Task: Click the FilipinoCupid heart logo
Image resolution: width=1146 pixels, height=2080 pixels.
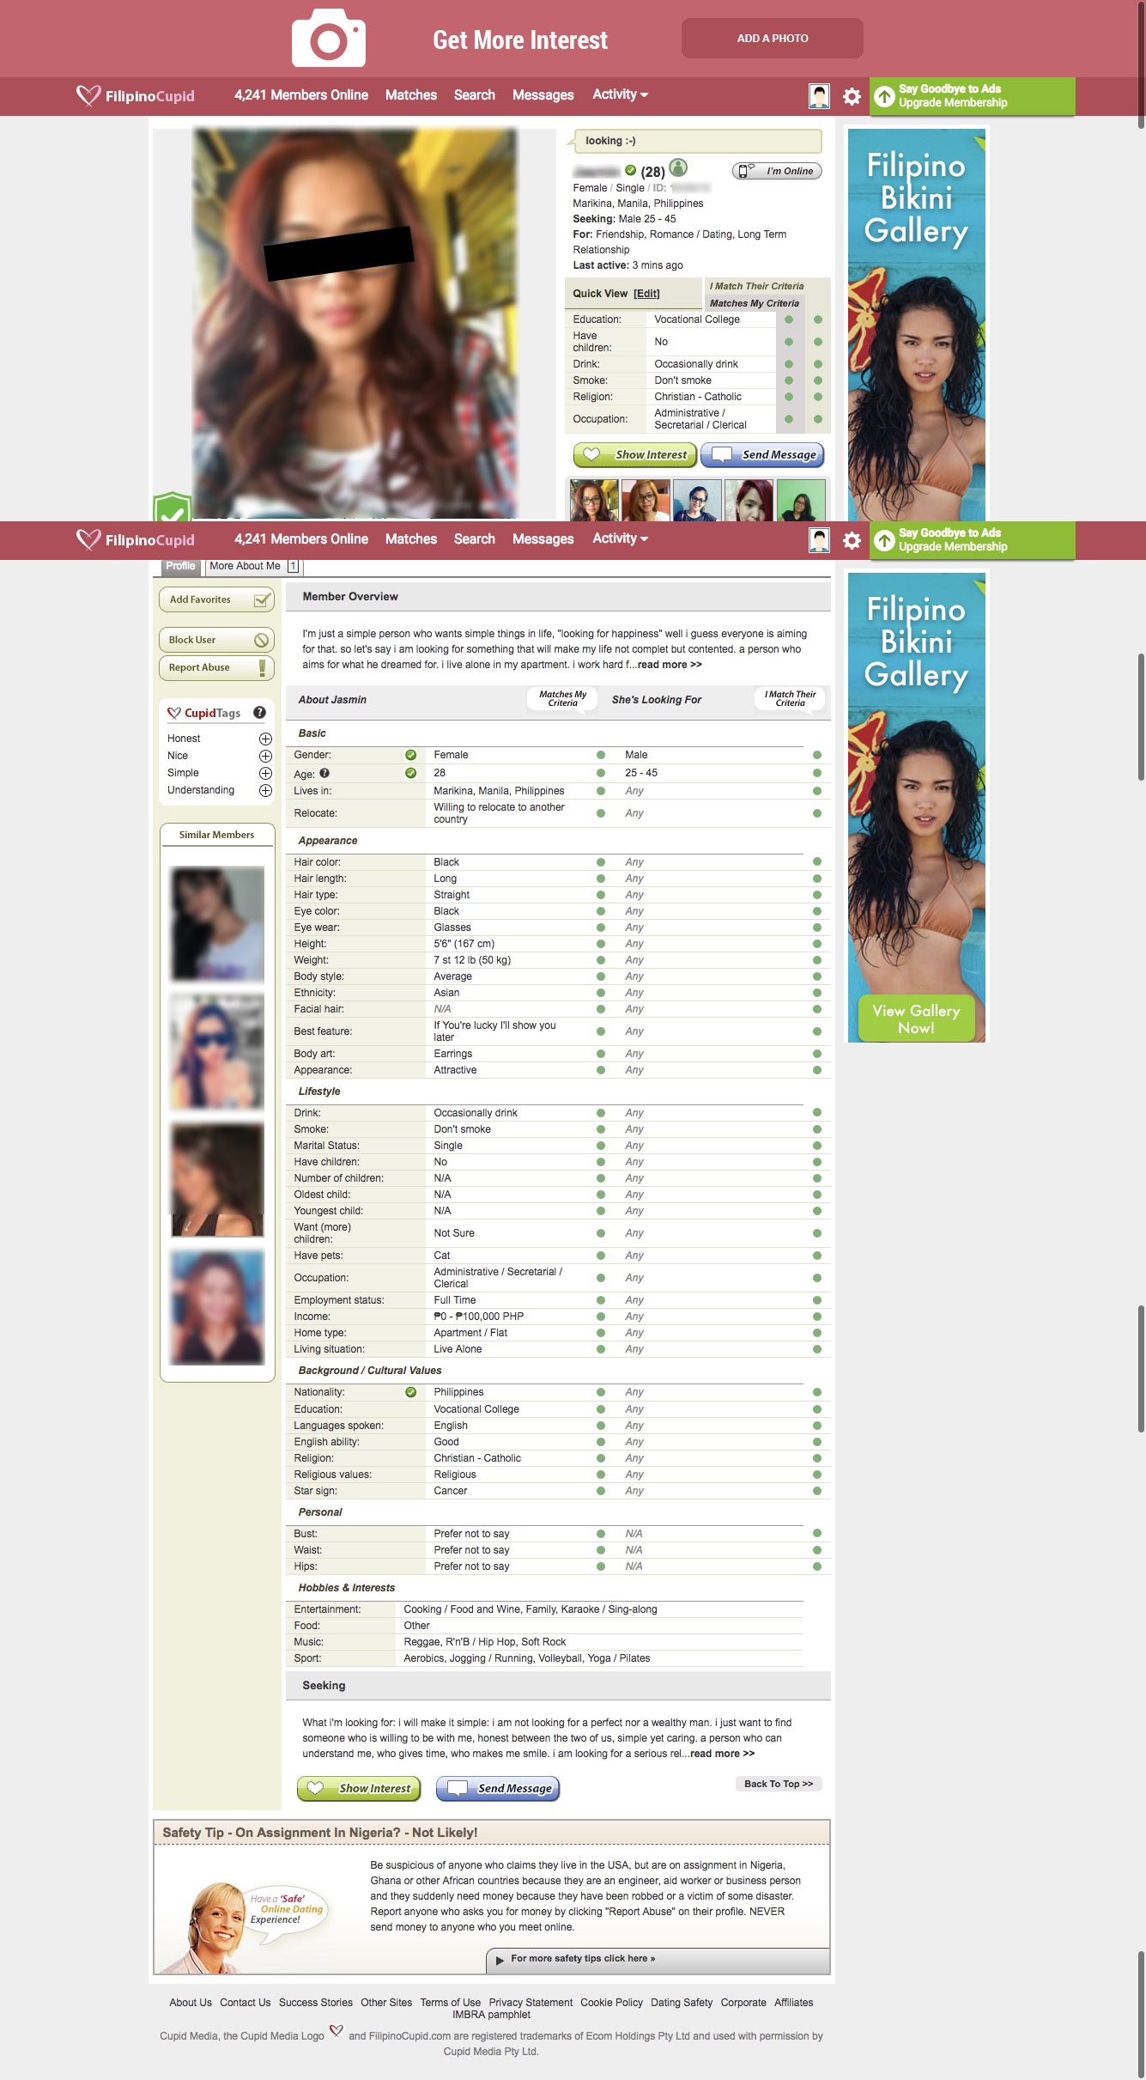Action: pyautogui.click(x=88, y=95)
